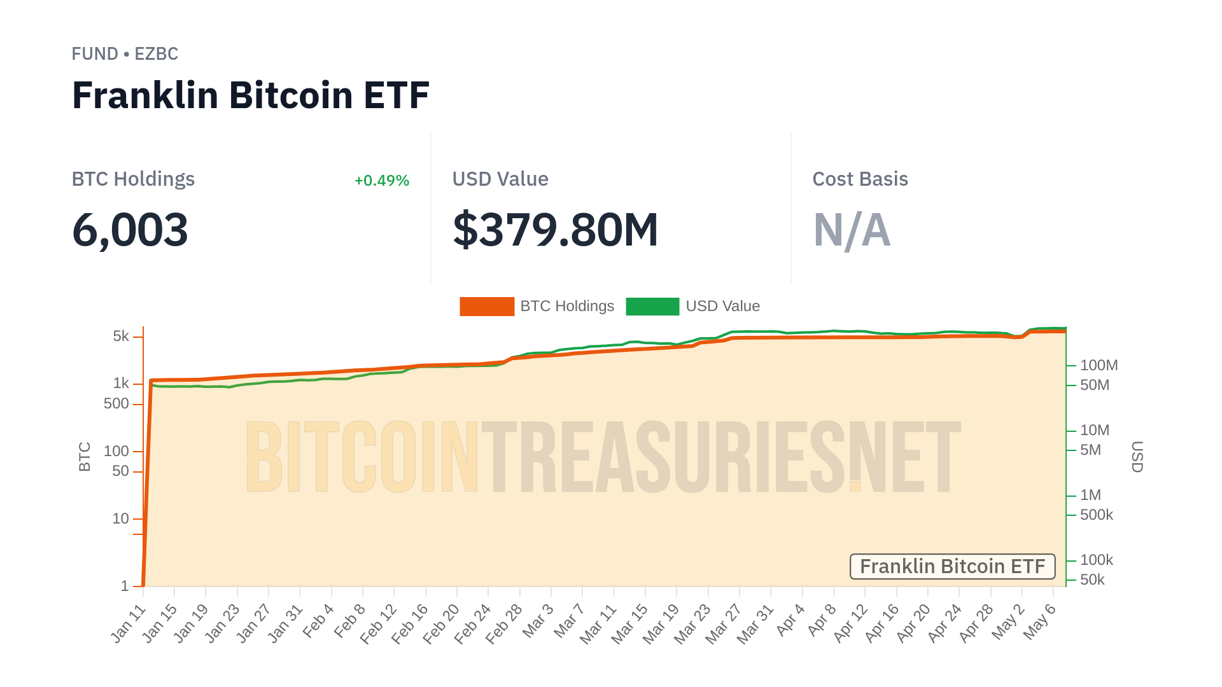Screen dimensions: 1222x687
Task: Click the orange BTC Holdings color swatch
Action: tap(487, 306)
